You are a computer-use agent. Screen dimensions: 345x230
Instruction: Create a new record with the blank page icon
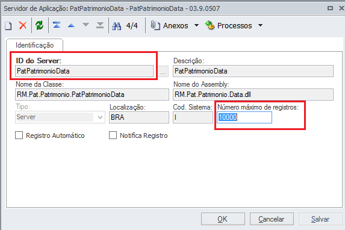click(8, 26)
